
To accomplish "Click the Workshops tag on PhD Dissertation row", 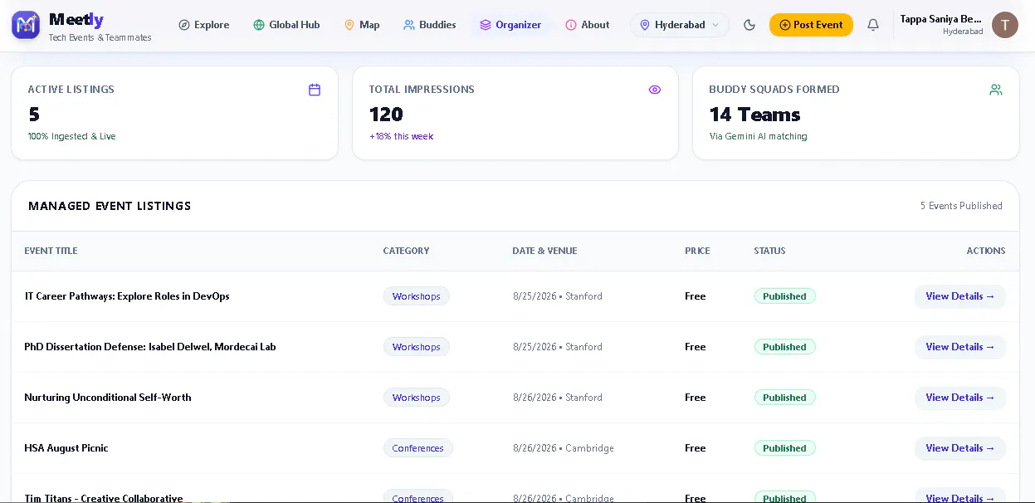I will 417,347.
